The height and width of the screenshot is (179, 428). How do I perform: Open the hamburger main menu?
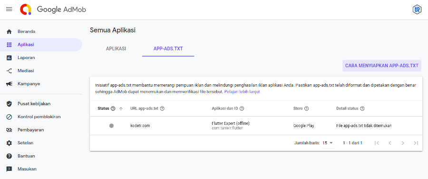tap(9, 10)
